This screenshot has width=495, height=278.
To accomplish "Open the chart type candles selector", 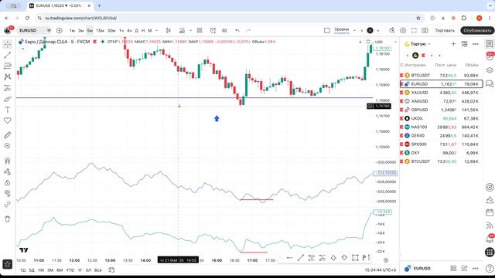I will [x=169, y=31].
